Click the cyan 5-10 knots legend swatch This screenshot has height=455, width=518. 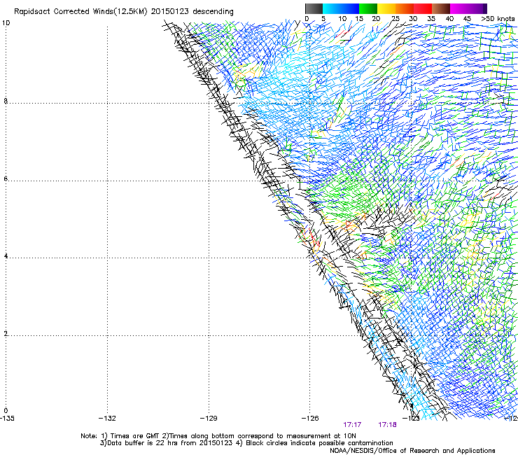pyautogui.click(x=332, y=8)
